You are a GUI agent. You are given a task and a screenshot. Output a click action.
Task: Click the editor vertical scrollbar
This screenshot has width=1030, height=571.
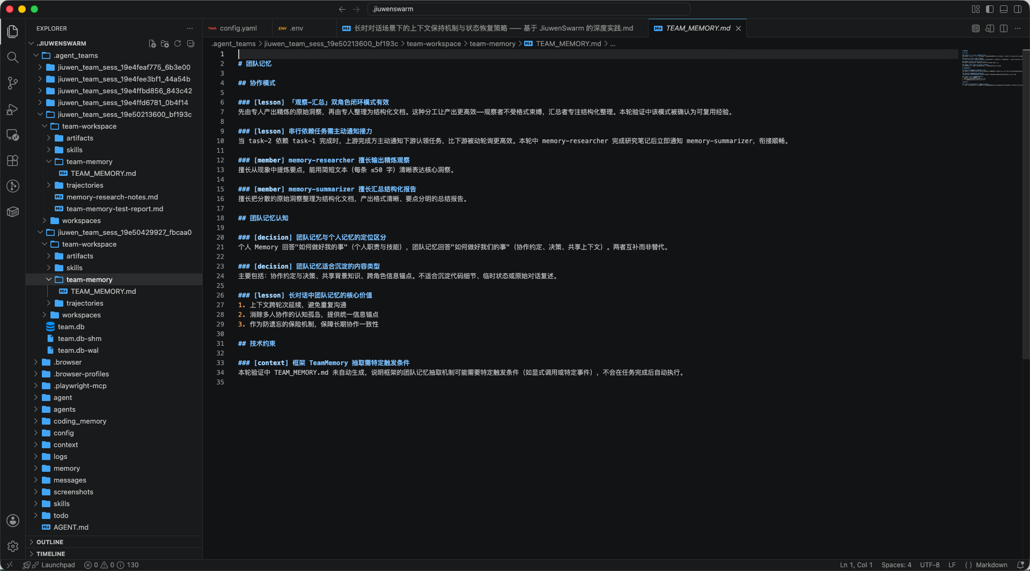(x=1026, y=204)
